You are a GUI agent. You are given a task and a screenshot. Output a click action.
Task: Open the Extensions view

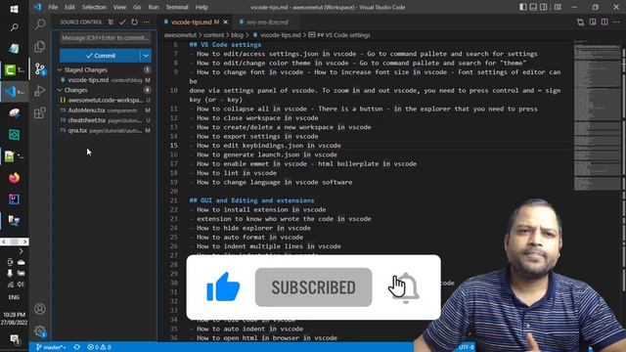coord(40,113)
